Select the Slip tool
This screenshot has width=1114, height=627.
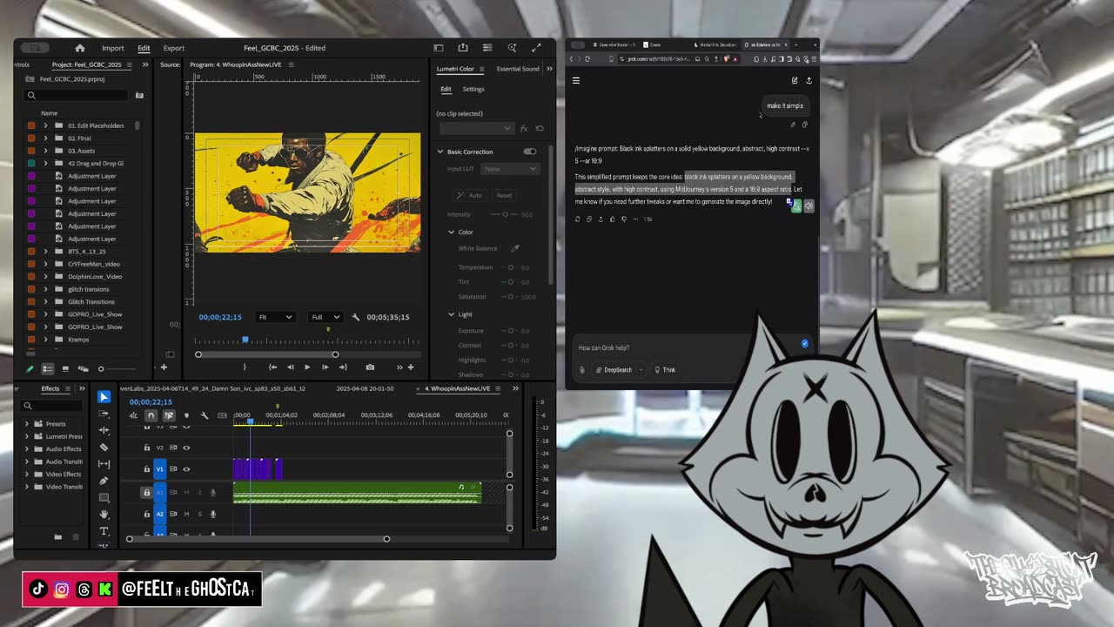[104, 464]
